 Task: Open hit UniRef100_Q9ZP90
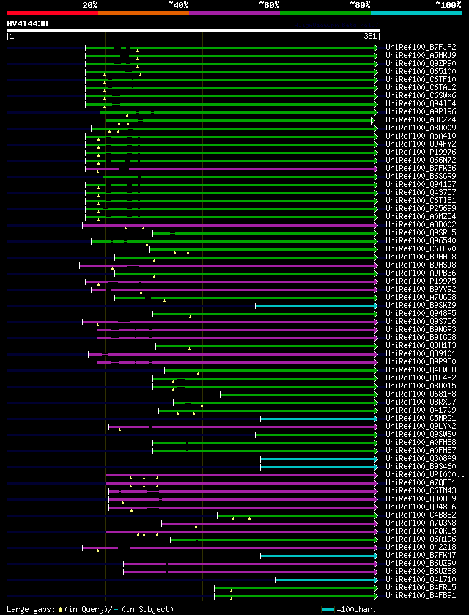[x=421, y=64]
